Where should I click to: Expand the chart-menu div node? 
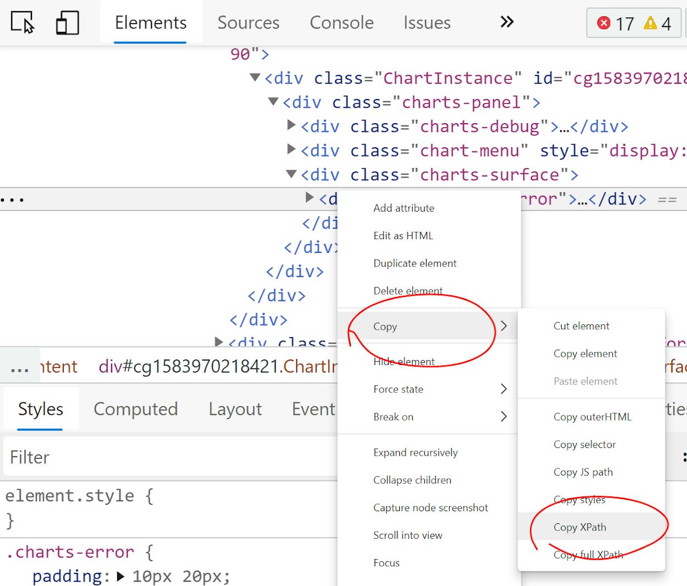(292, 150)
